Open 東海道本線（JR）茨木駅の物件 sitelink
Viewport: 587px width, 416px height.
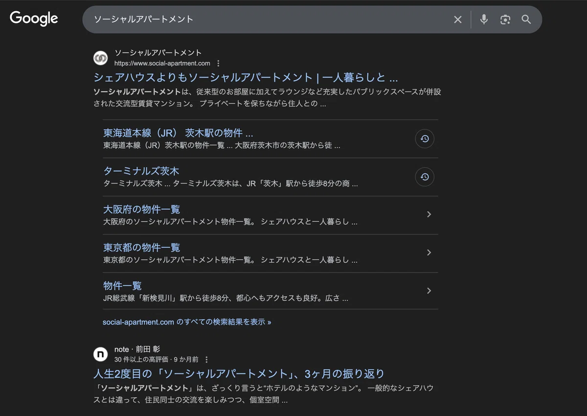(x=178, y=133)
